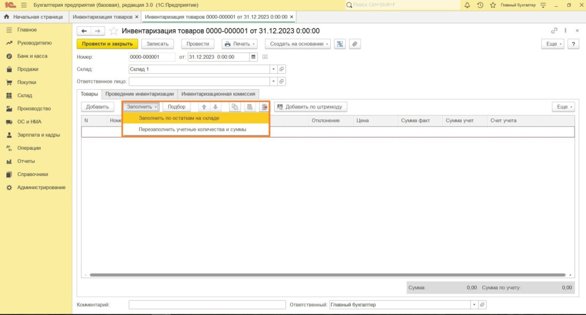The height and width of the screenshot is (315, 586).
Task: Open service settings icon next to Главный бухгалтер
Action: [544, 5]
